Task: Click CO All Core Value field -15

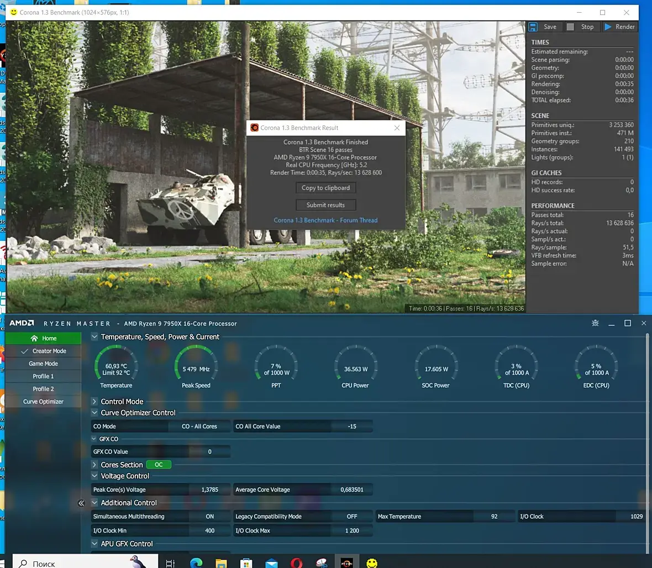Action: (x=352, y=426)
